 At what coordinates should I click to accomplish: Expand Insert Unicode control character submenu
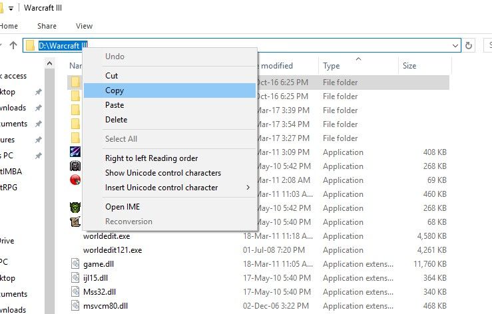pos(170,188)
